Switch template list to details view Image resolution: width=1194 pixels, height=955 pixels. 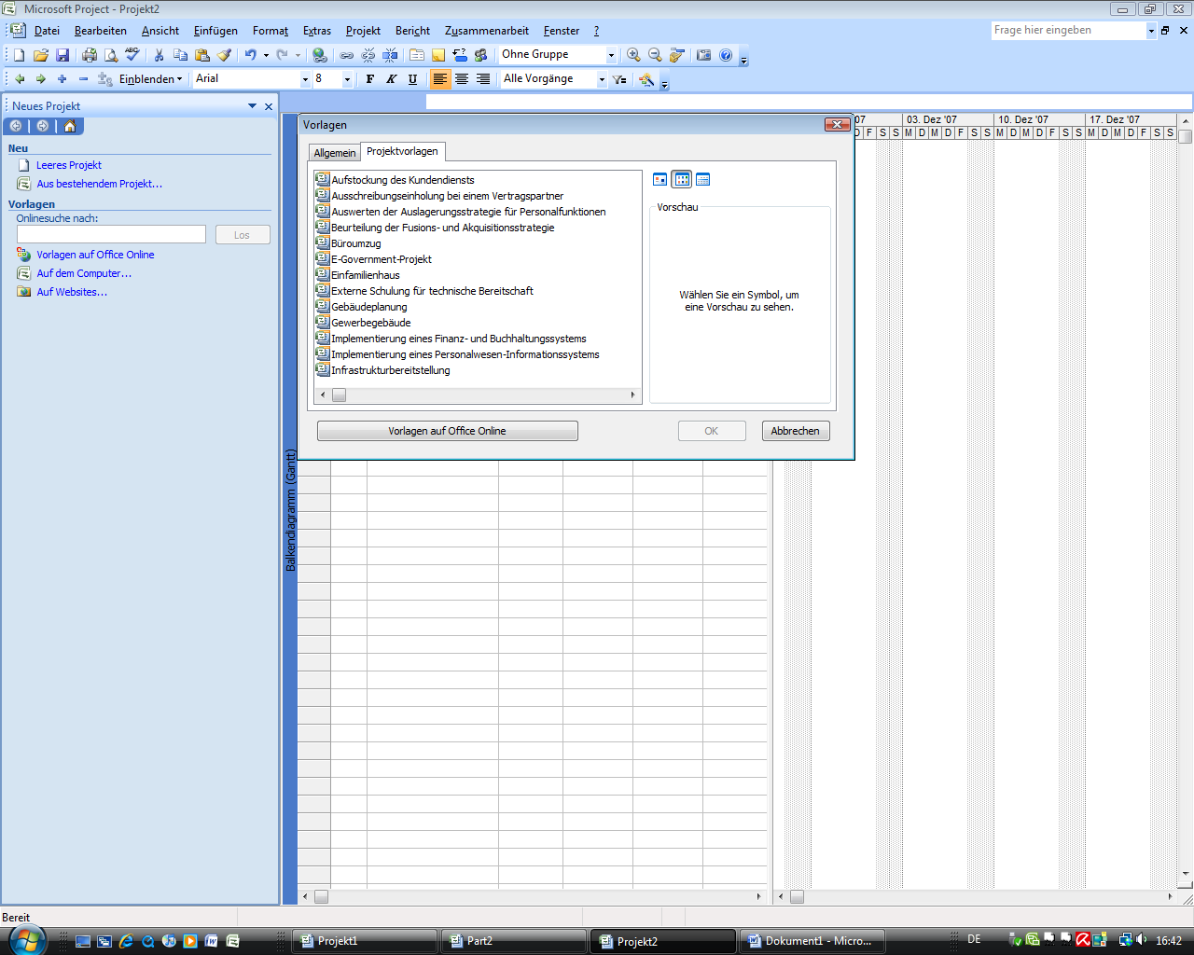[x=703, y=179]
